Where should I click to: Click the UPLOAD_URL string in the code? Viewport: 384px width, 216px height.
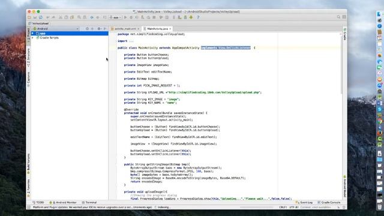point(214,92)
